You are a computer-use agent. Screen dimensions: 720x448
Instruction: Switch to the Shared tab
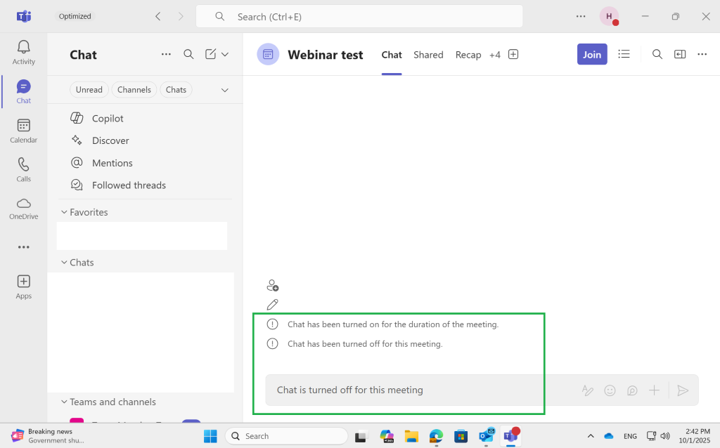(x=428, y=55)
